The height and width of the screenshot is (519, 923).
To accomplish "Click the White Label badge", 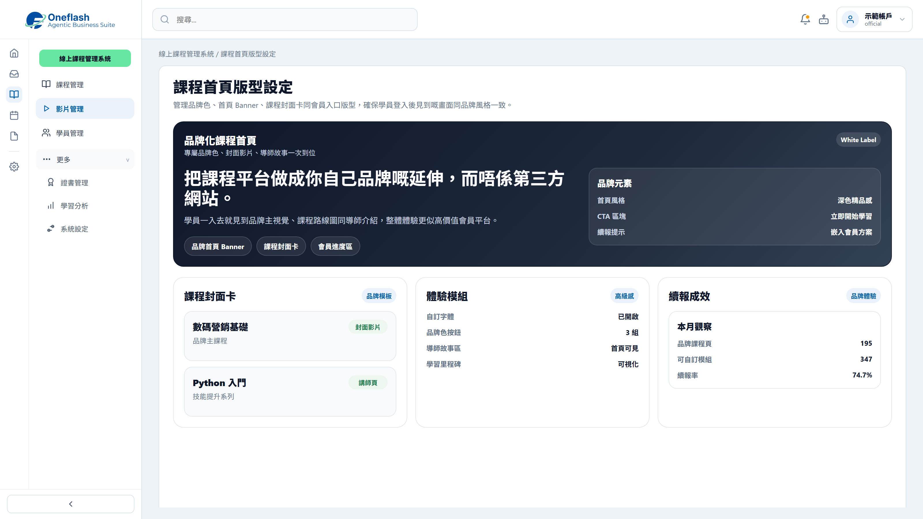I will 858,140.
